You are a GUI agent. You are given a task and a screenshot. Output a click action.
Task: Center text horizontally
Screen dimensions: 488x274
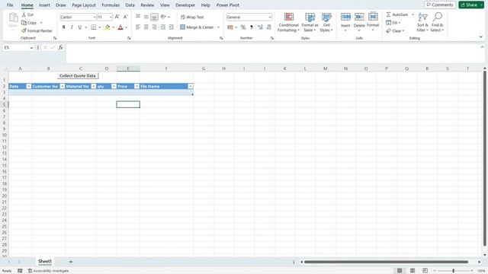(x=146, y=27)
